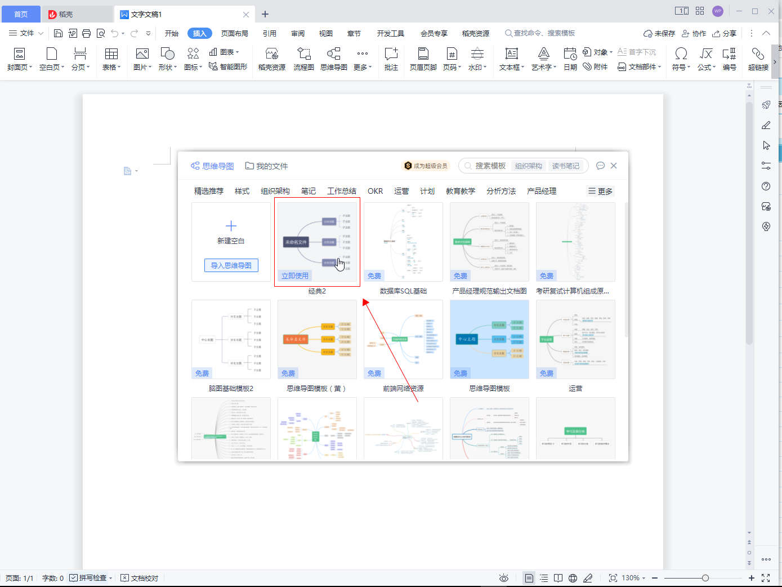Insert smart graphic (智能图形)
The width and height of the screenshot is (782, 587).
point(228,66)
